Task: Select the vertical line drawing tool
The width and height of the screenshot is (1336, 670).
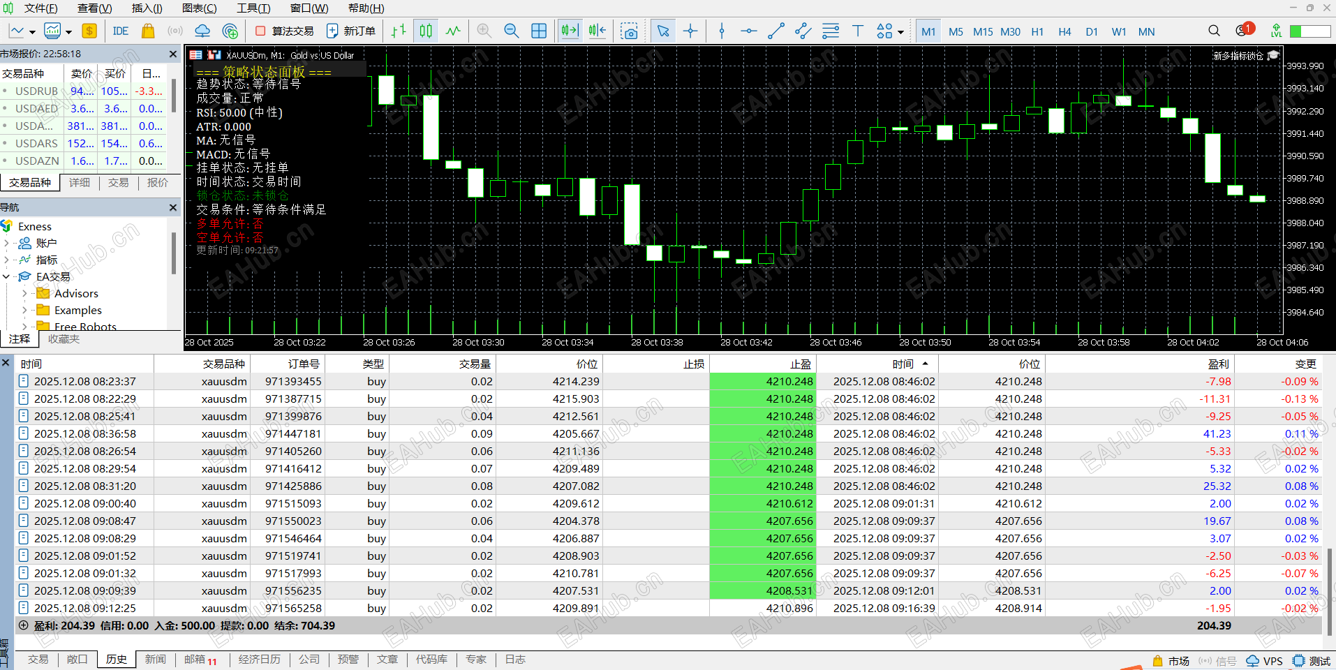Action: pyautogui.click(x=722, y=31)
